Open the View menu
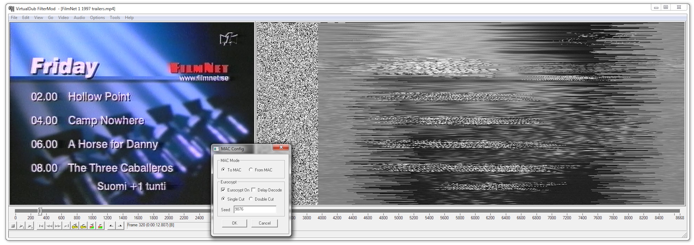Image resolution: width=694 pixels, height=245 pixels. point(38,18)
